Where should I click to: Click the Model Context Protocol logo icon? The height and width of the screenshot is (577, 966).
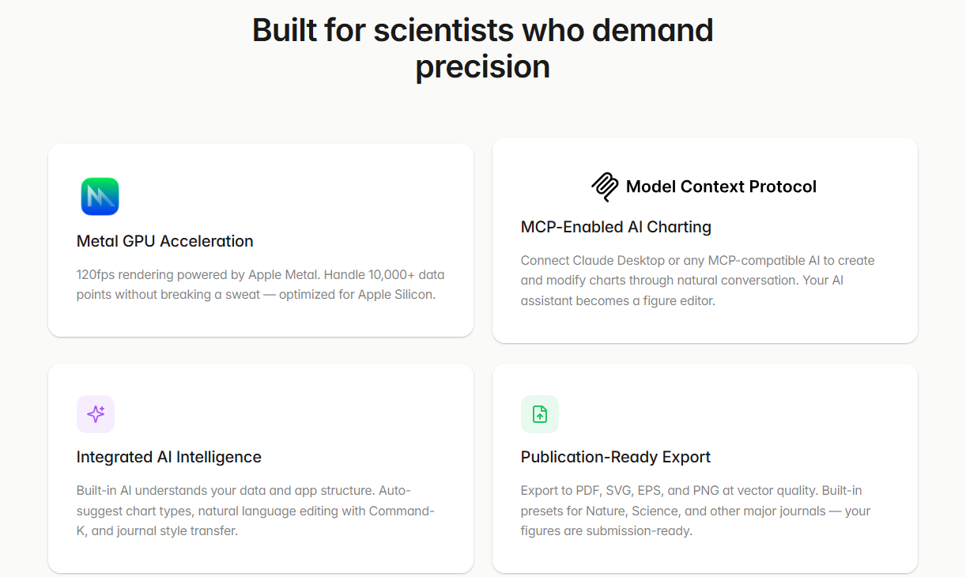[x=606, y=187]
